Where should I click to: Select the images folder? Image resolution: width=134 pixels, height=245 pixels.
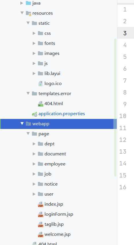tap(48, 53)
